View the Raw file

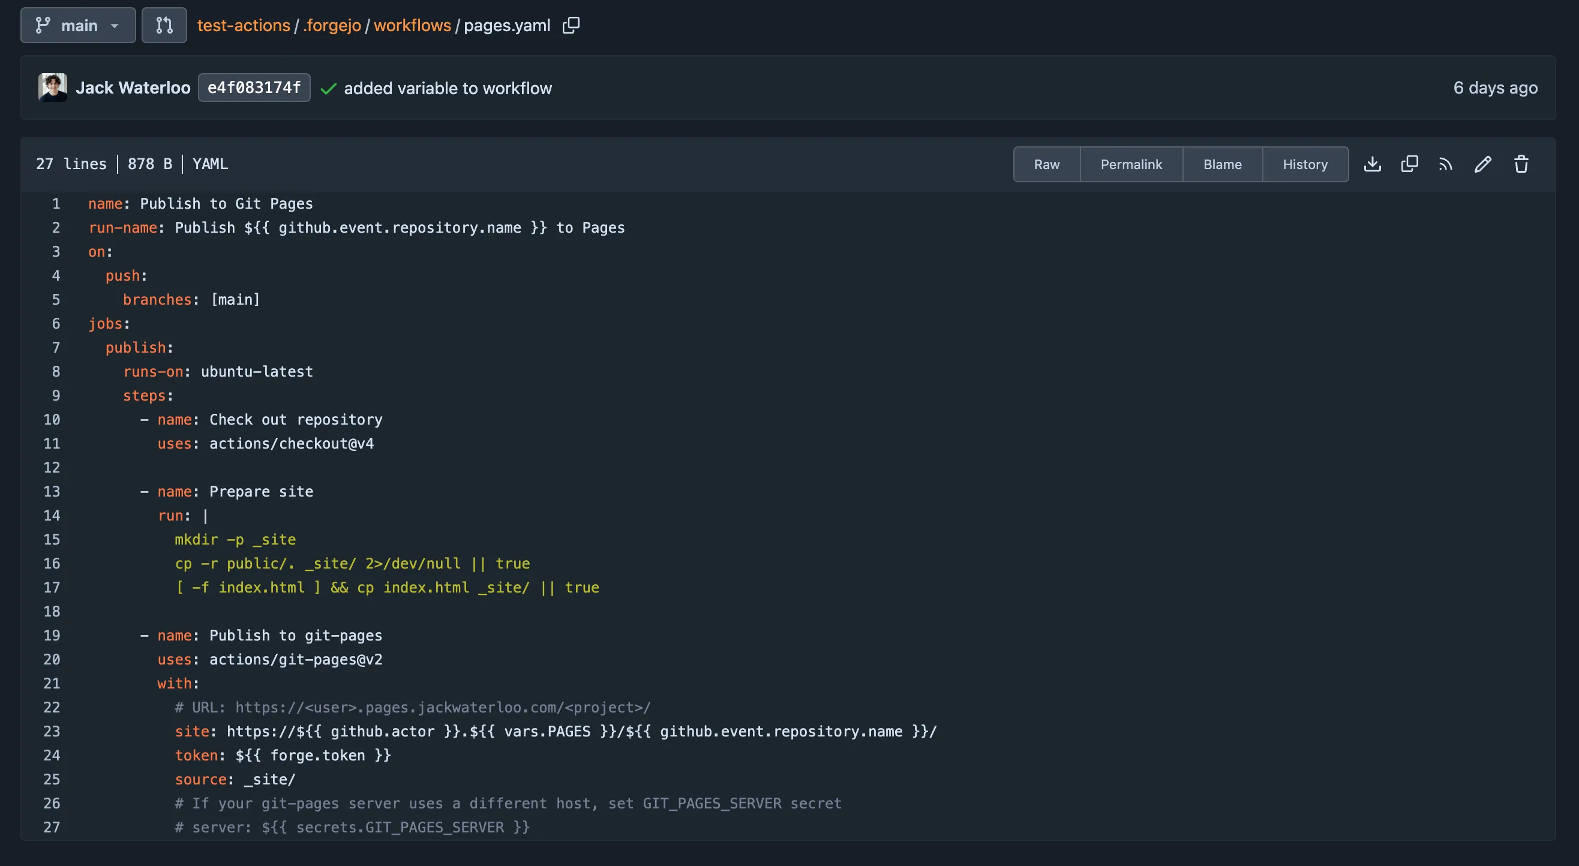pos(1046,164)
